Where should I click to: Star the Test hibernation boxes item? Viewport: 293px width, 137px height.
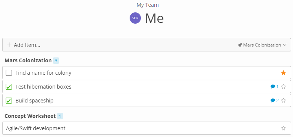283,87
